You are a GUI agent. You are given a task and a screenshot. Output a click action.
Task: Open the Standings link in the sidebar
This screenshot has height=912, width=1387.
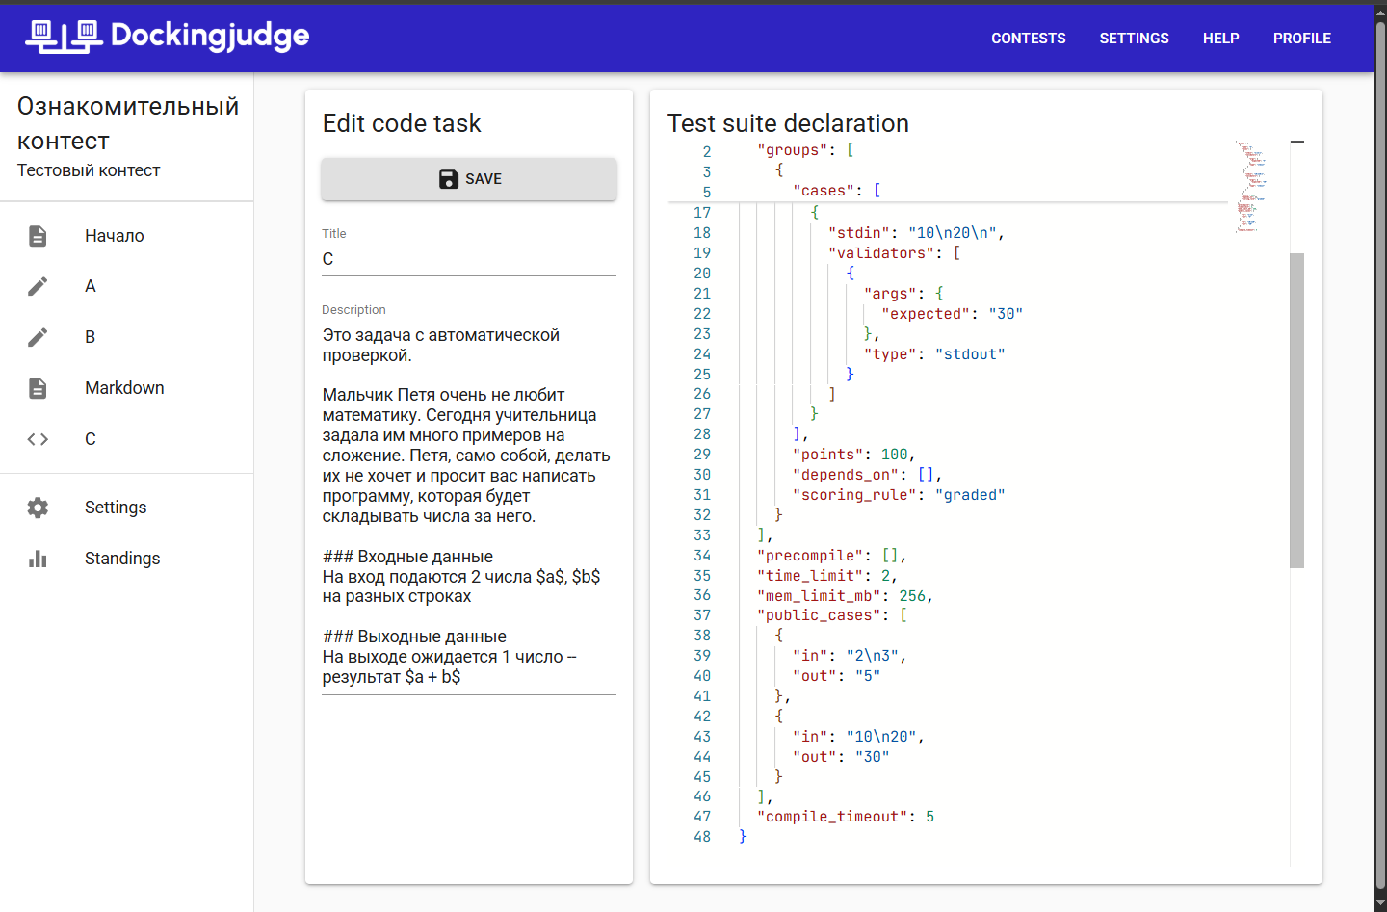click(122, 559)
